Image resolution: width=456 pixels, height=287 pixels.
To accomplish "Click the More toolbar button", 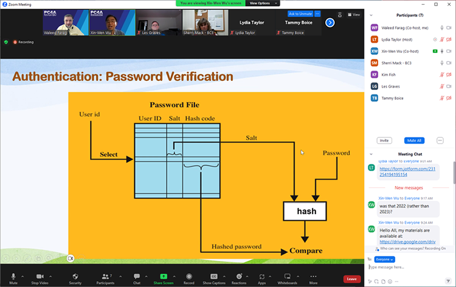I will (313, 278).
